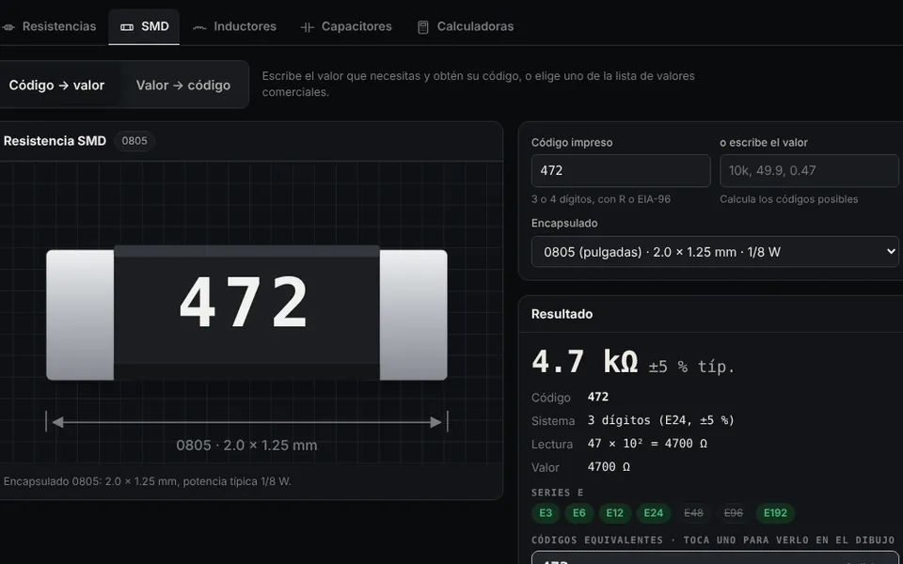903x564 pixels.
Task: Click the SMD chip icon in tab
Action: pos(127,27)
